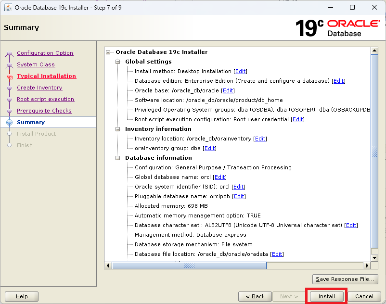Minimize the installer window

click(331, 7)
